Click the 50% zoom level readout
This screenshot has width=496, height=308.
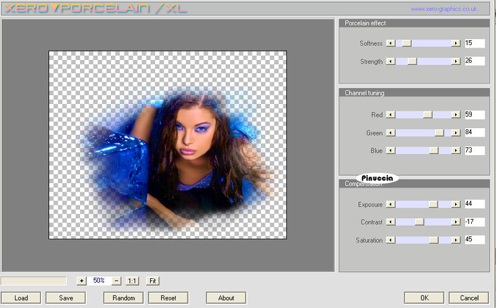coord(99,280)
